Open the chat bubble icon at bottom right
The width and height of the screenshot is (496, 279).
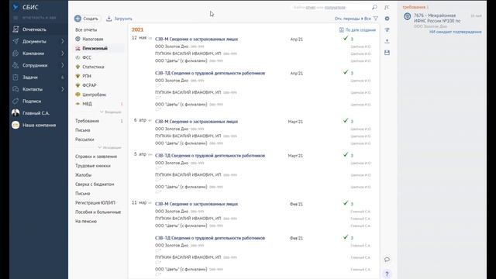coord(387,260)
